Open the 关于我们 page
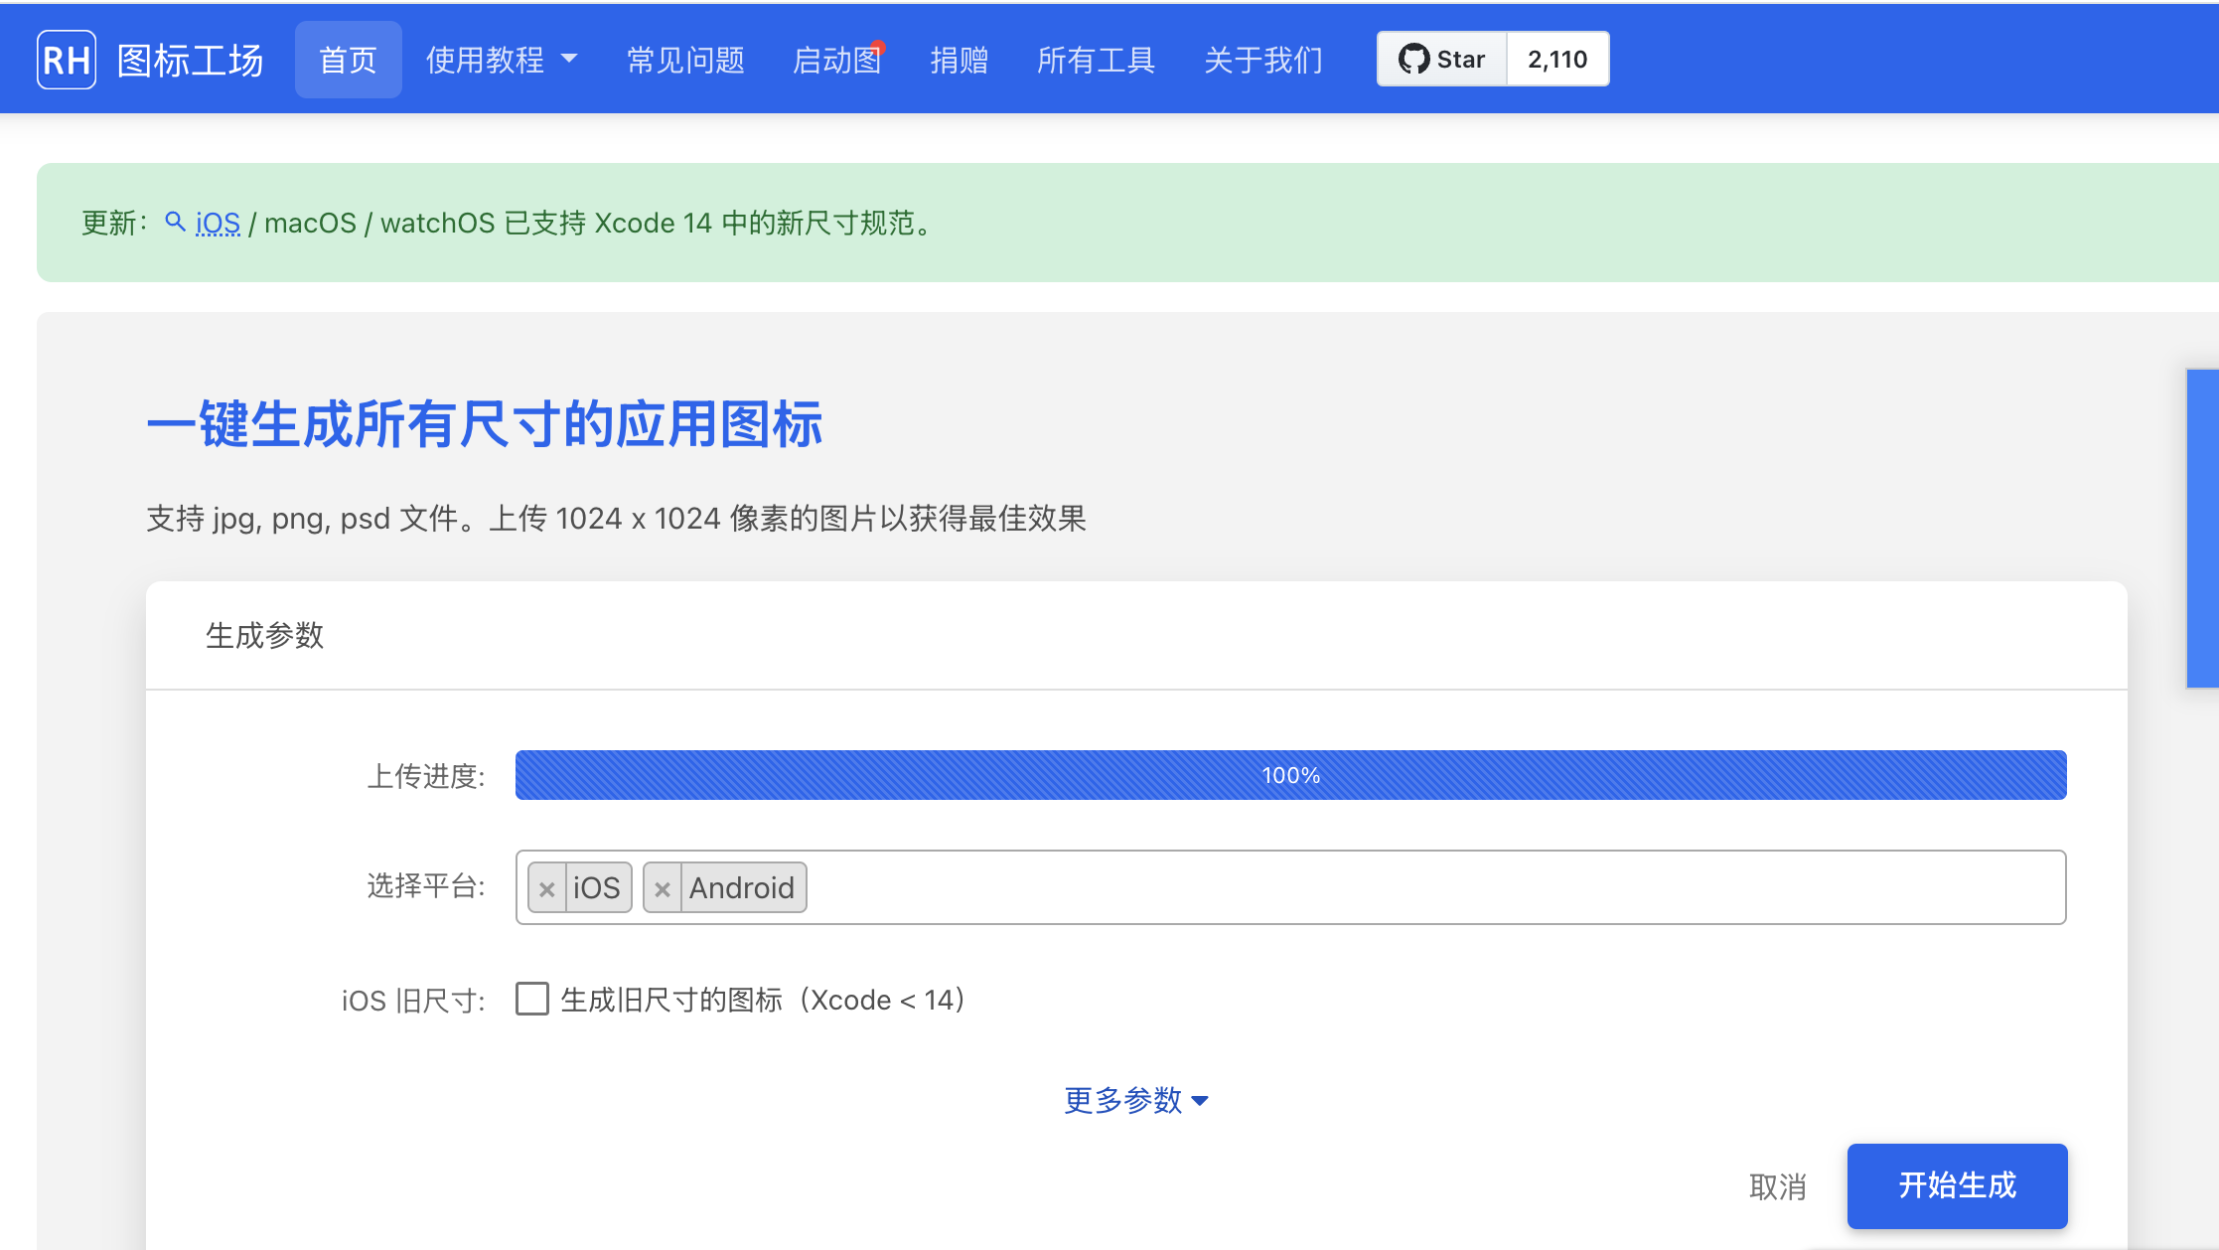This screenshot has width=2219, height=1250. (x=1262, y=60)
